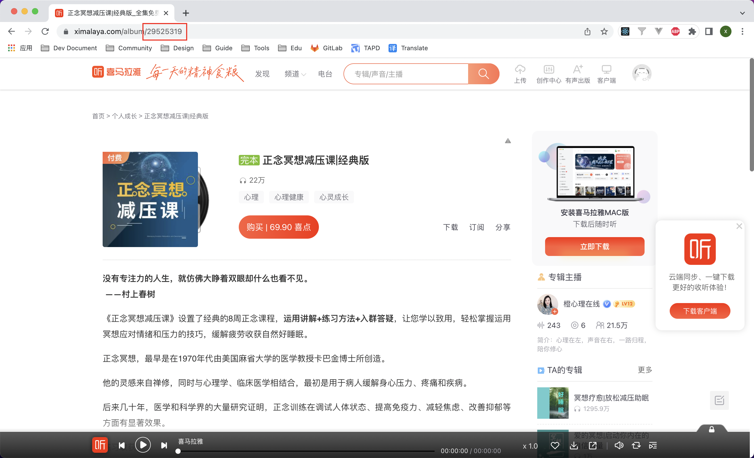Change the x 1.0 playback speed

click(x=530, y=446)
